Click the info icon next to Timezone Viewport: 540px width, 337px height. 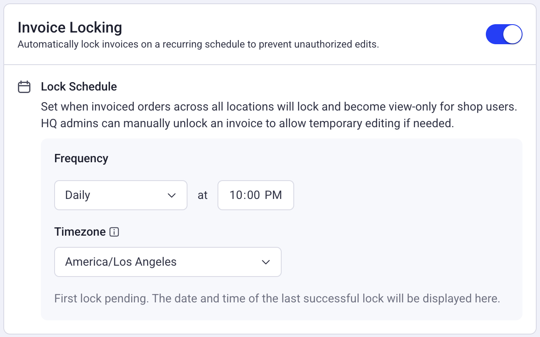pos(114,232)
